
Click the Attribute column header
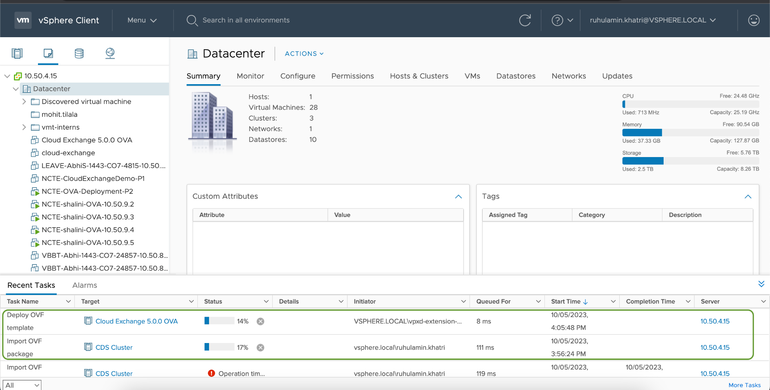[x=212, y=215]
